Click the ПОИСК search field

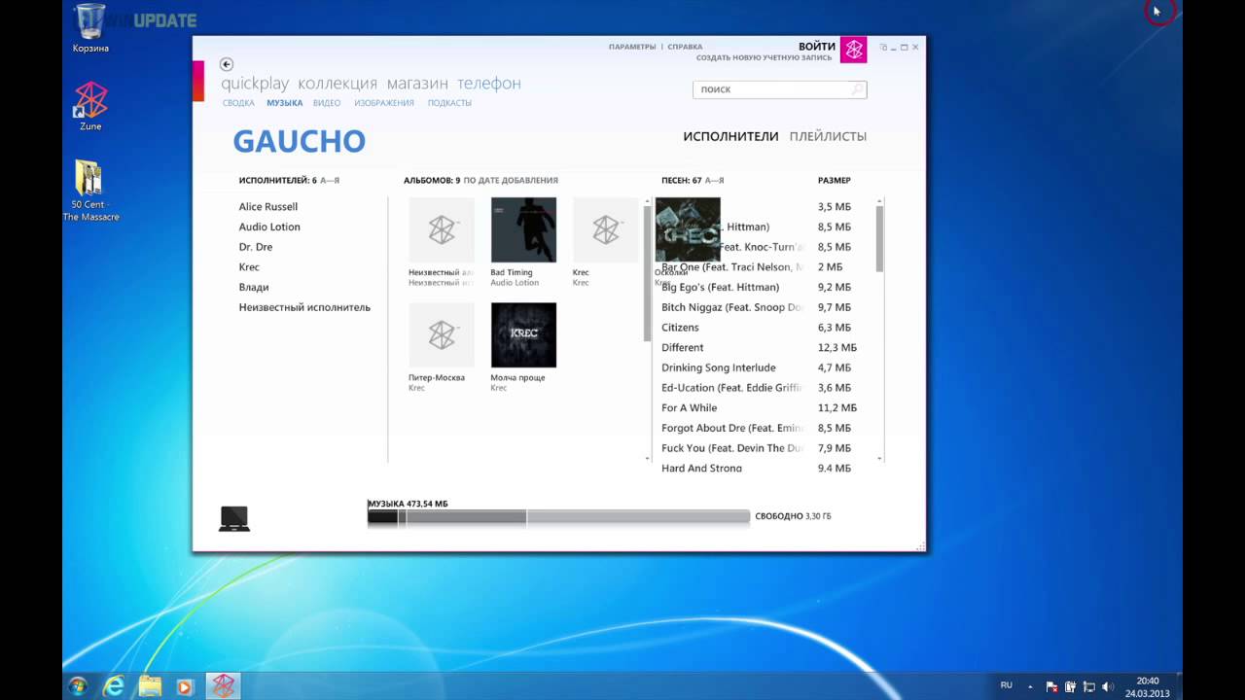click(x=779, y=89)
